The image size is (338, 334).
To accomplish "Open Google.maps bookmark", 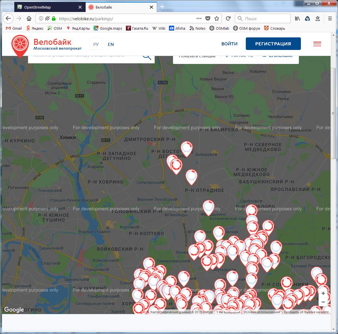I will point(108,28).
